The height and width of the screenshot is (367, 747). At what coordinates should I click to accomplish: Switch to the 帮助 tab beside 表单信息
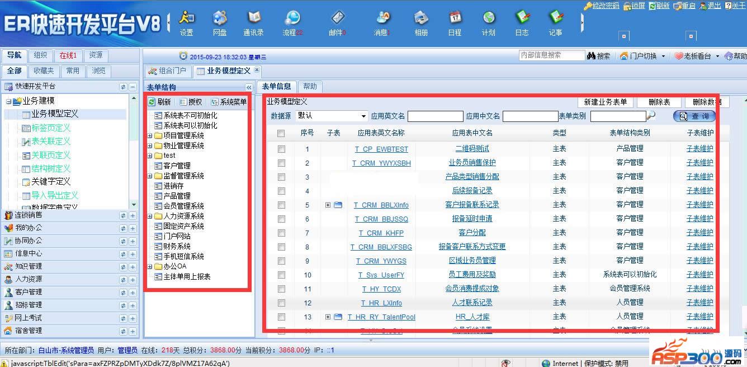point(310,86)
